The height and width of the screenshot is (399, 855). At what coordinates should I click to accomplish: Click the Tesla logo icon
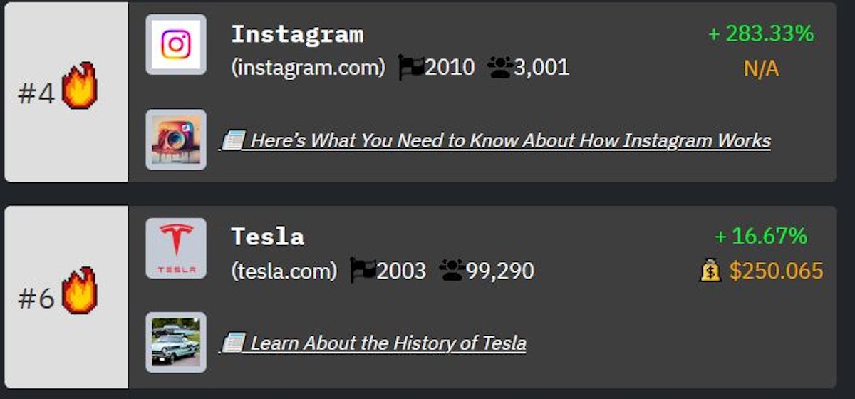click(176, 247)
